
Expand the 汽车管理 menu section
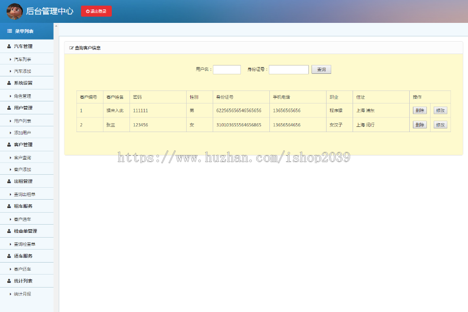coord(27,46)
